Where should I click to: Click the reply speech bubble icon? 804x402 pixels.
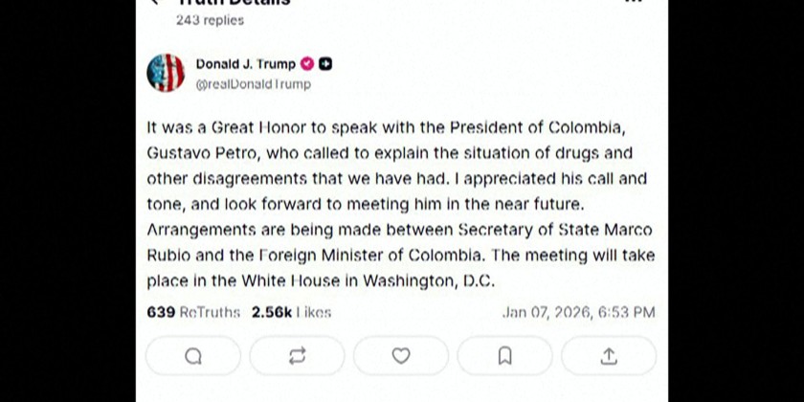[193, 356]
